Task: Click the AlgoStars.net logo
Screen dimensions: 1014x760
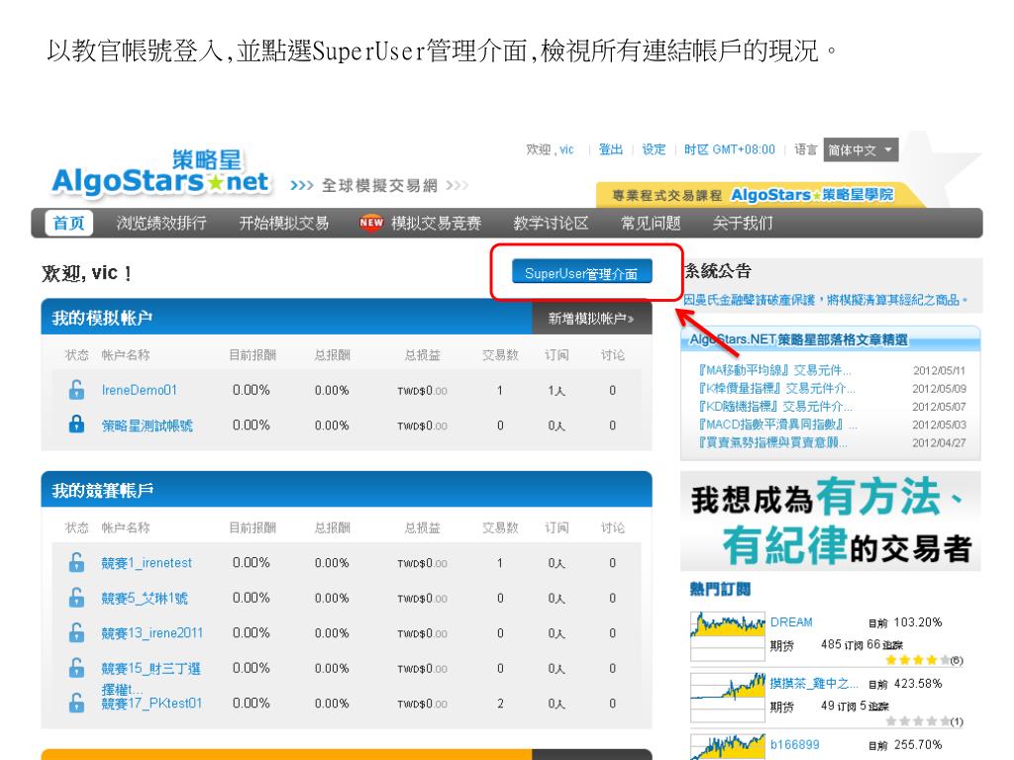Action: tap(160, 173)
